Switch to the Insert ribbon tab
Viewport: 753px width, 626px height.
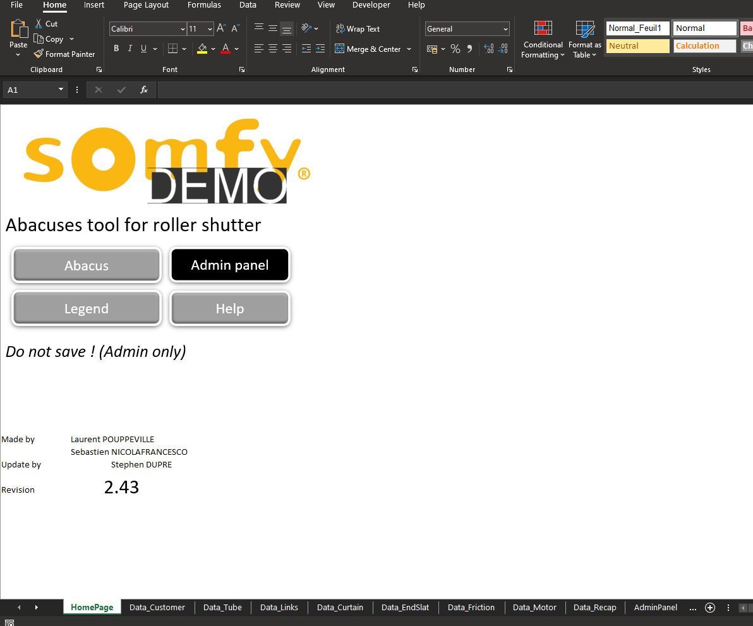93,5
